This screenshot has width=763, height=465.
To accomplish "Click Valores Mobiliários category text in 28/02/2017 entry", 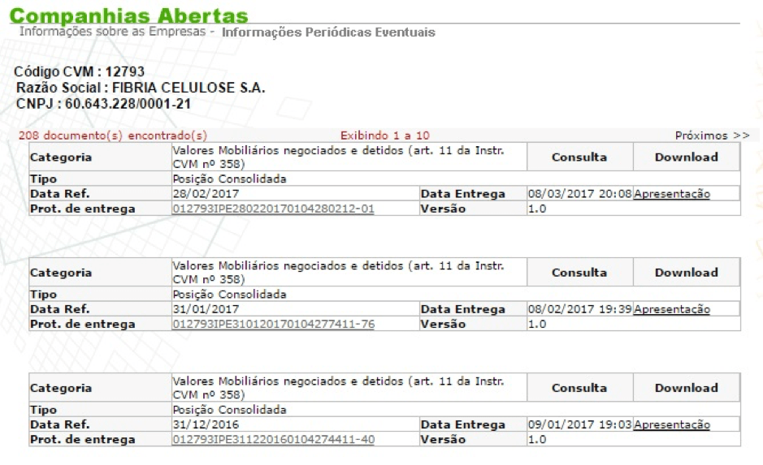I will pos(338,157).
